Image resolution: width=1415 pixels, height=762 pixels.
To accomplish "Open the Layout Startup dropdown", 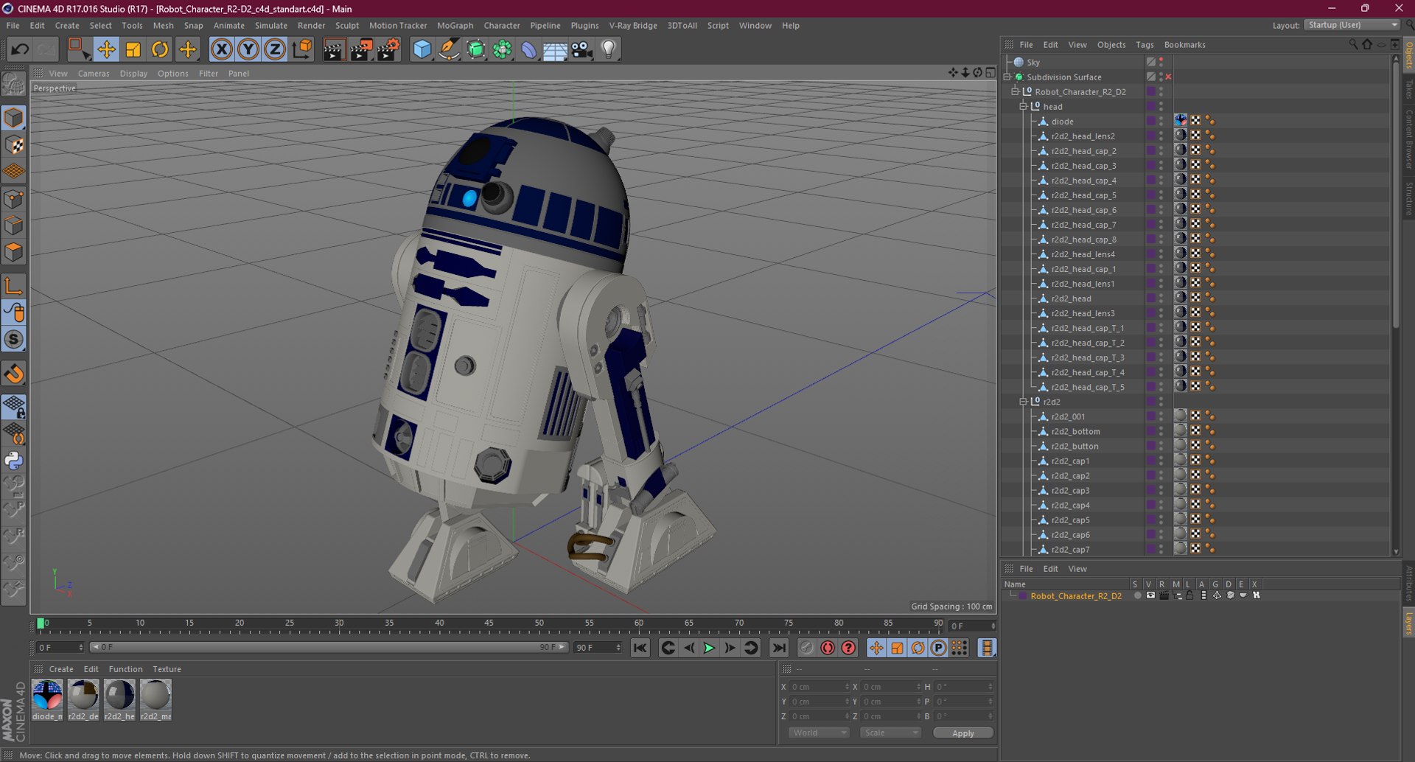I will 1352,25.
